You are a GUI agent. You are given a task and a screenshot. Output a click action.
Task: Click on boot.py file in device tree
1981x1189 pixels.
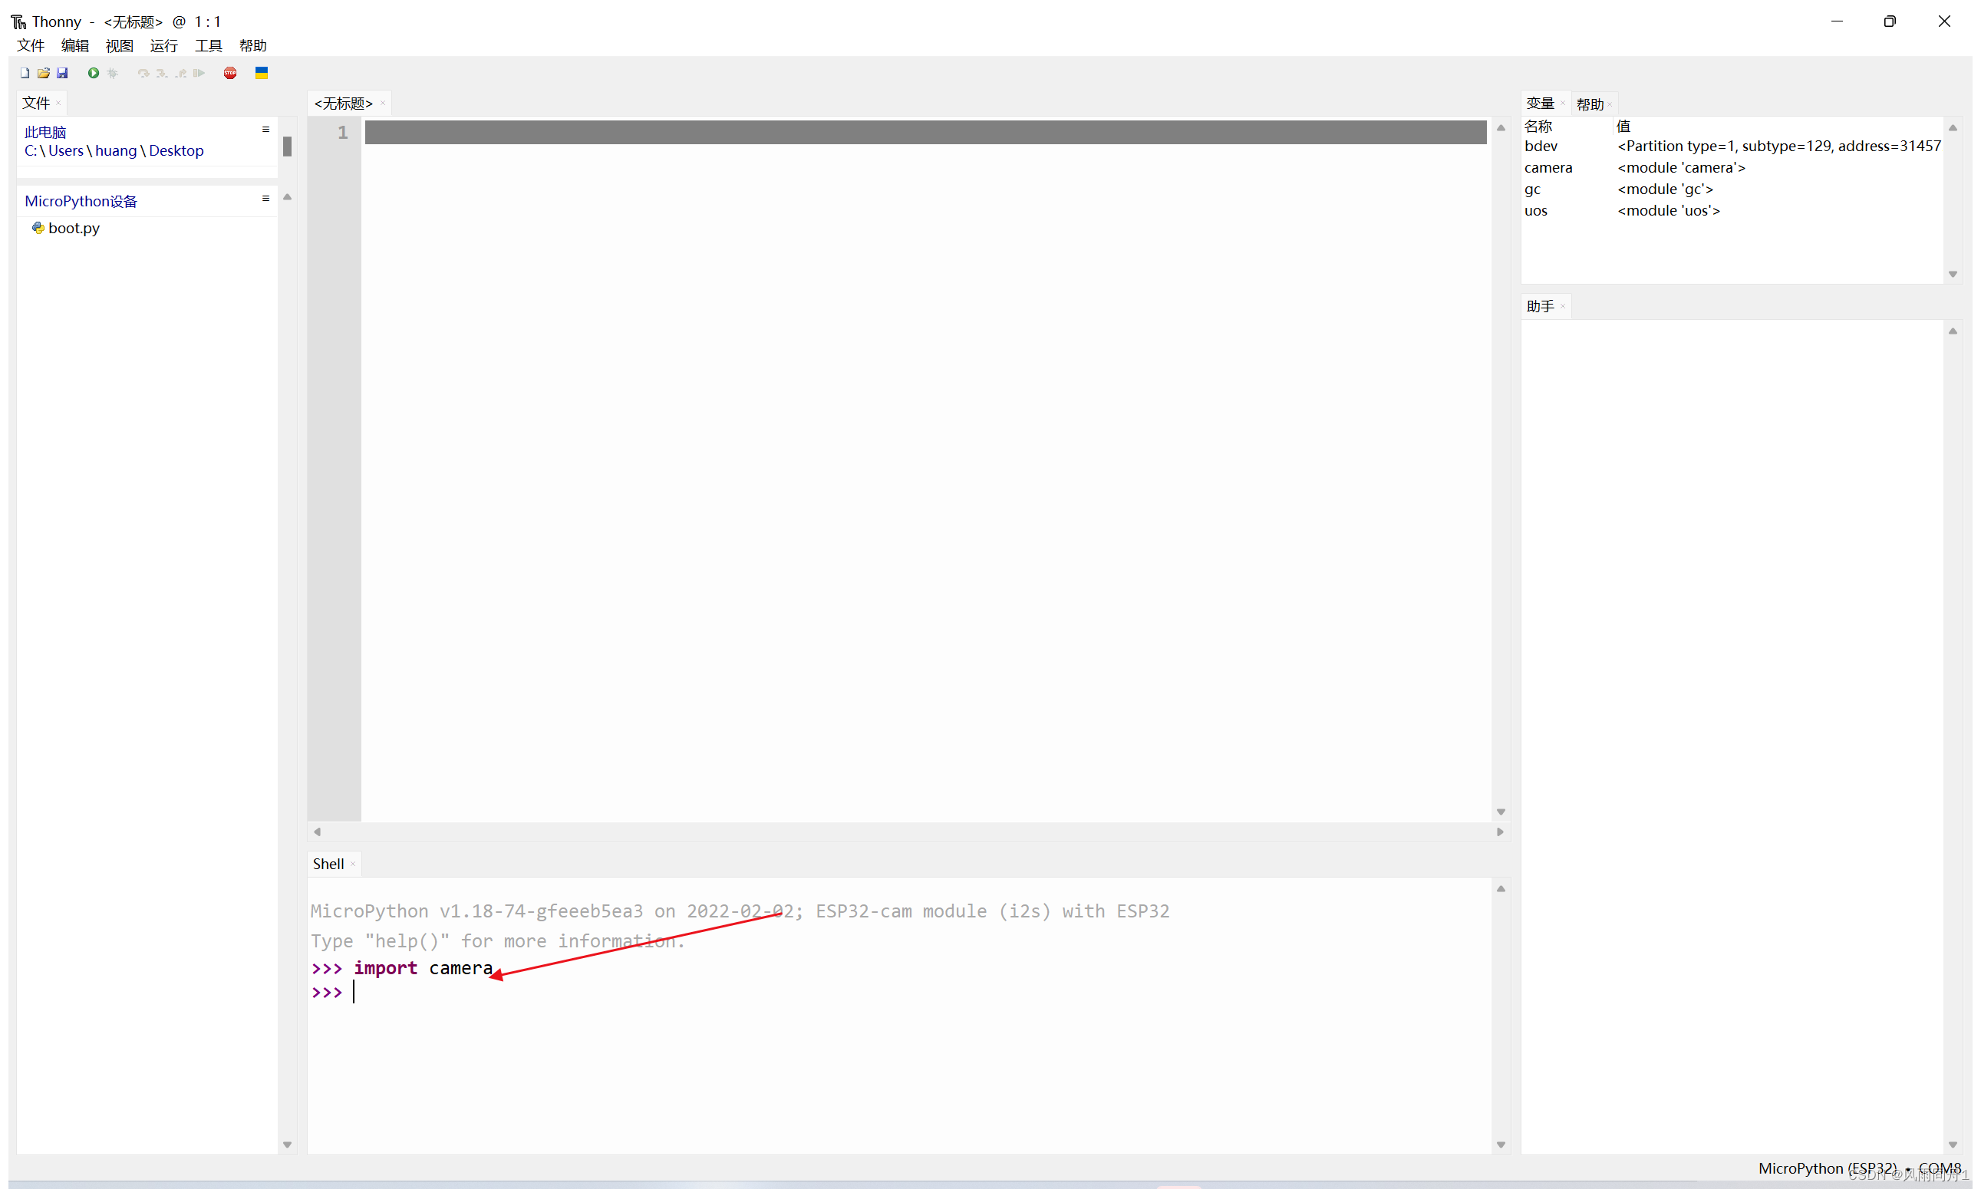[x=72, y=228]
